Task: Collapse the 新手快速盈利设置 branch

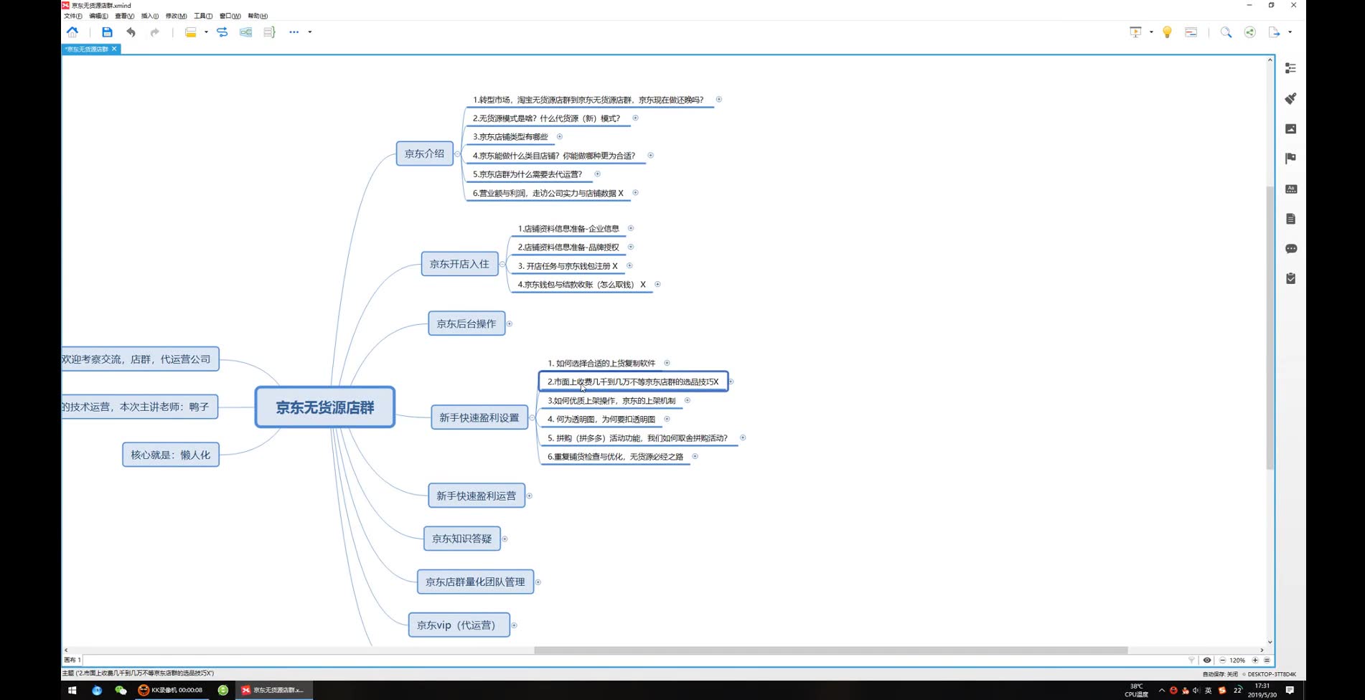Action: [x=532, y=417]
